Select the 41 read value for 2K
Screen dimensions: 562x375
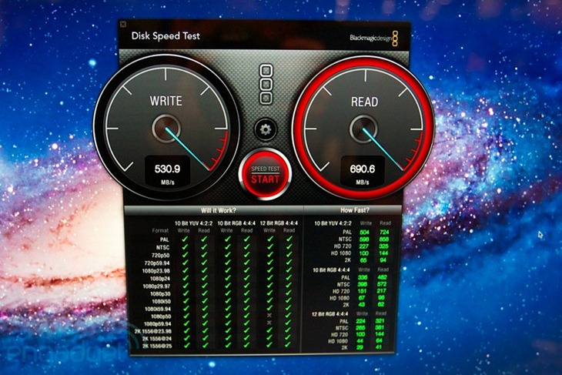[x=380, y=347]
